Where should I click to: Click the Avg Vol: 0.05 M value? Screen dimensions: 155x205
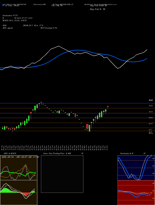[x=98, y=6]
